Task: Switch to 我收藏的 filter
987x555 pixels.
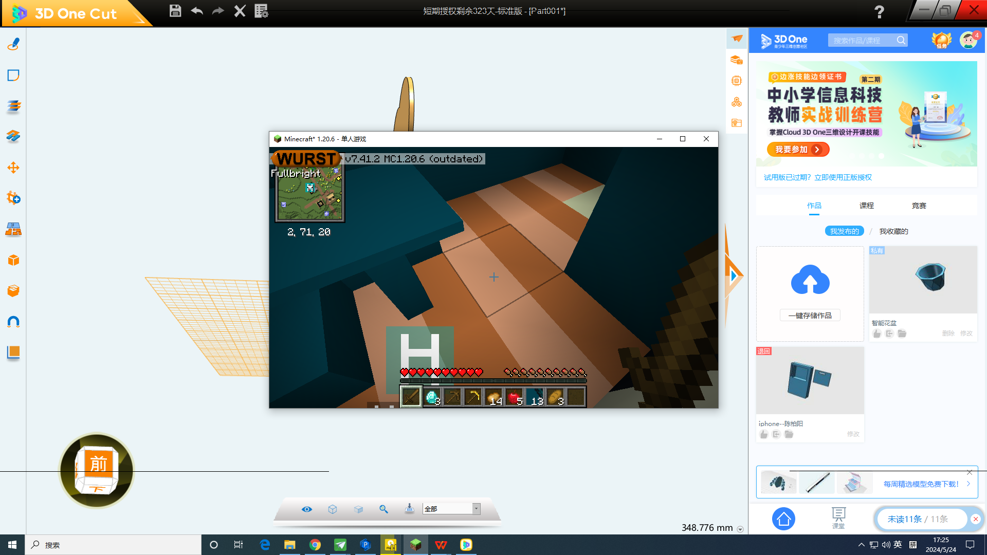Action: click(x=893, y=231)
